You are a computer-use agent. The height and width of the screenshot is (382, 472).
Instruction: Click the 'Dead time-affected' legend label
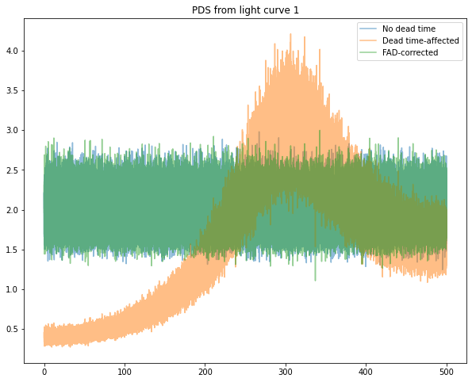tap(420, 40)
